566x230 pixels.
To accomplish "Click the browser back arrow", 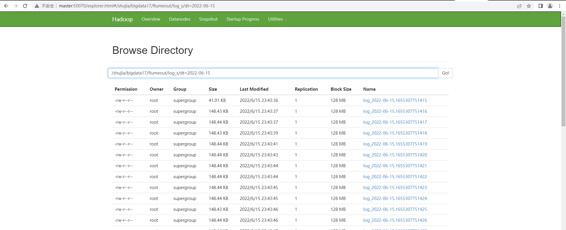I will click(6, 6).
